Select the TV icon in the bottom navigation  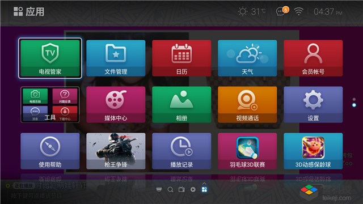tap(181, 189)
